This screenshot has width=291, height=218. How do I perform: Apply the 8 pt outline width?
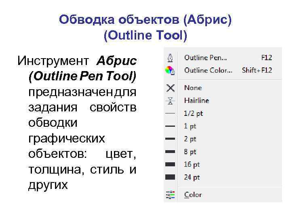click(190, 152)
